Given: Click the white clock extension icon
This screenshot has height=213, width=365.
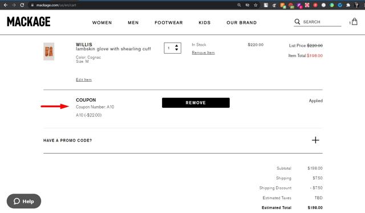Looking at the screenshot, I should click(323, 5).
